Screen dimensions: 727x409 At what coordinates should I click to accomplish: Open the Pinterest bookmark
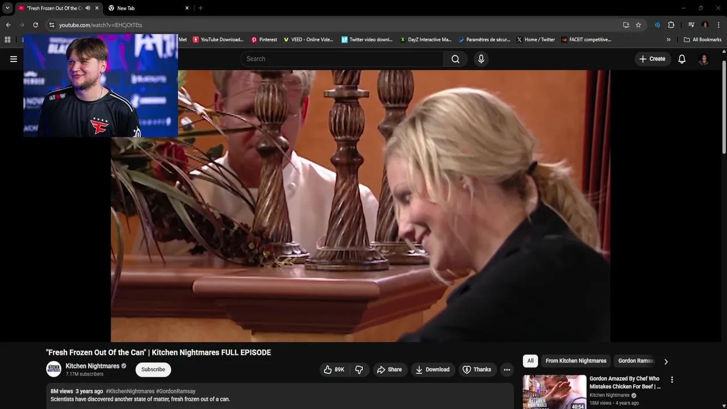tap(264, 40)
